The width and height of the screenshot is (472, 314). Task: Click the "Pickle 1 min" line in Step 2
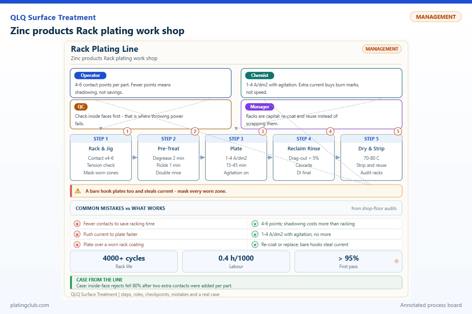coord(168,165)
